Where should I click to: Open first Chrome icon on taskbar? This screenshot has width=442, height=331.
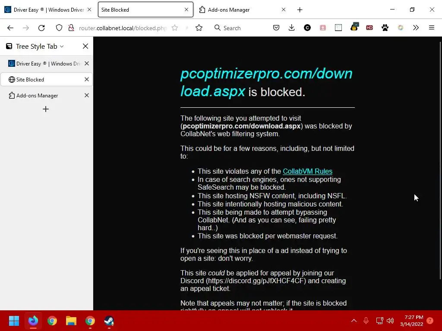click(x=52, y=321)
